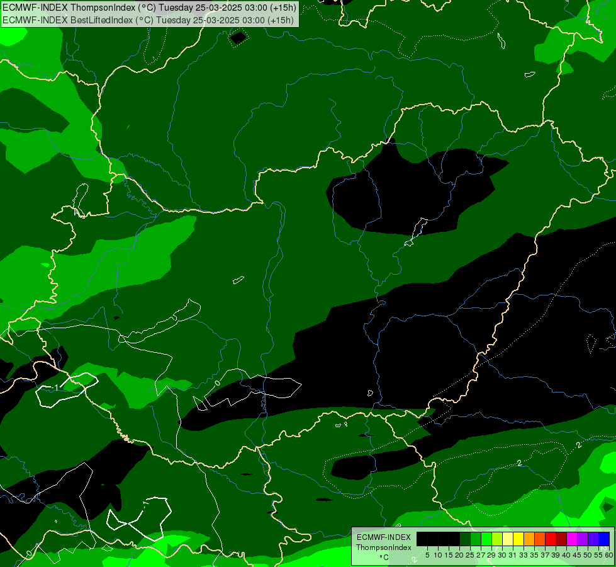Select the orange 33–35 legend swatch
The height and width of the screenshot is (567, 616).
click(x=529, y=539)
